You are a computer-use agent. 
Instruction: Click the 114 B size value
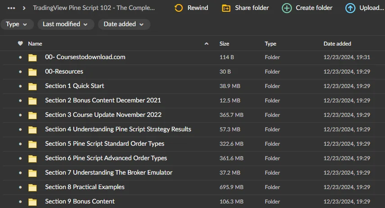[x=227, y=57]
